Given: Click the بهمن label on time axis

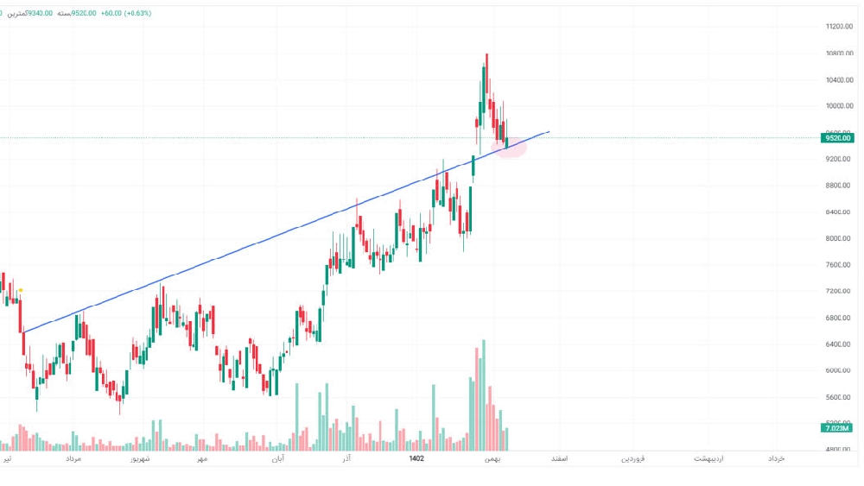Looking at the screenshot, I should (492, 458).
